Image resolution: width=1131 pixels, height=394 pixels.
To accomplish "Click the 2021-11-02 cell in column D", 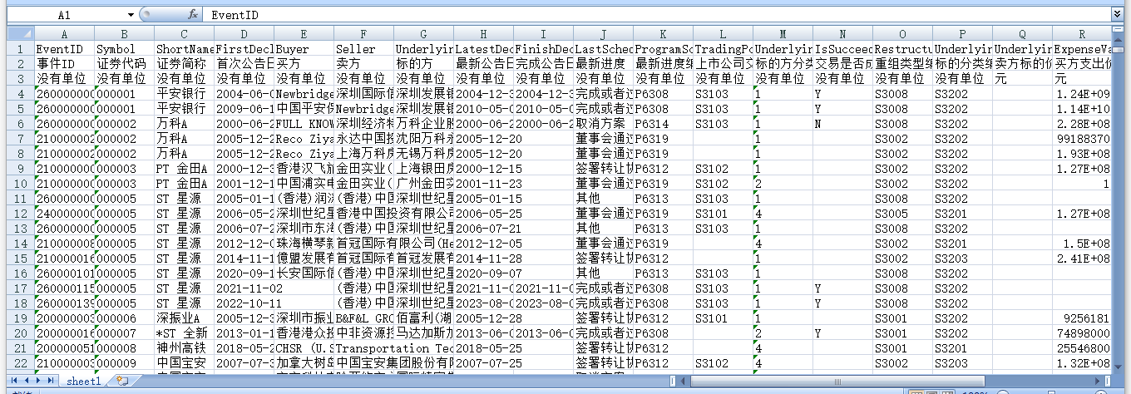I will point(244,288).
